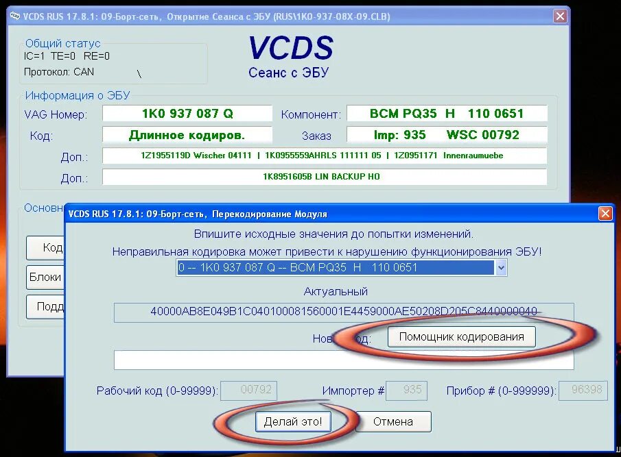
Task: Click the 1K8951605B LIN BACKUP HO line
Action: click(325, 177)
